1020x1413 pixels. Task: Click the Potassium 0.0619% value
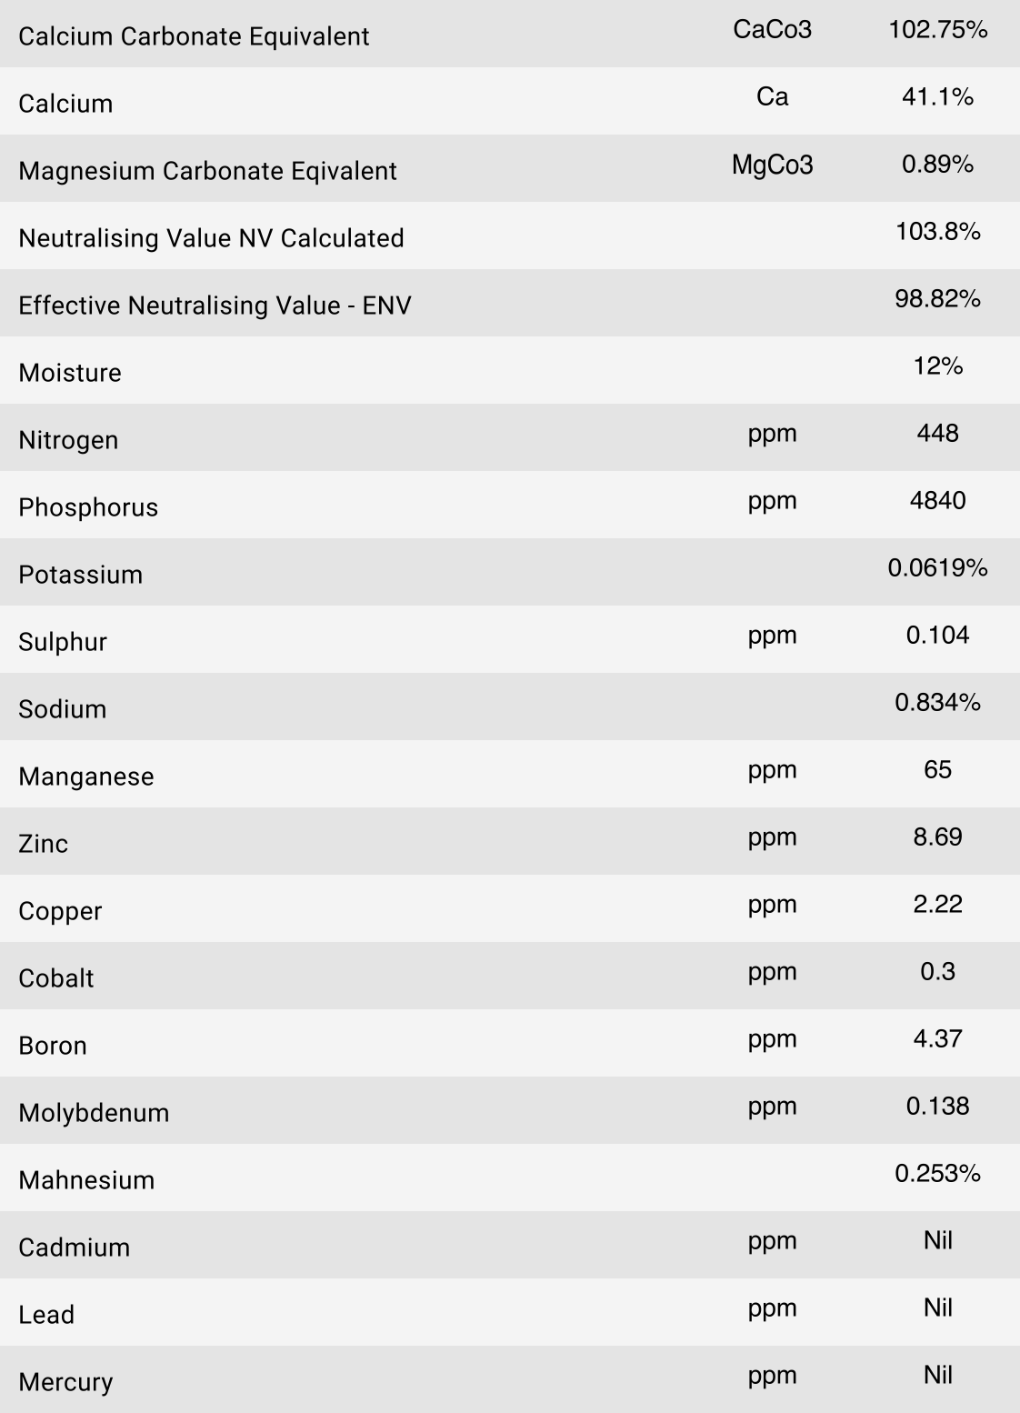click(937, 568)
